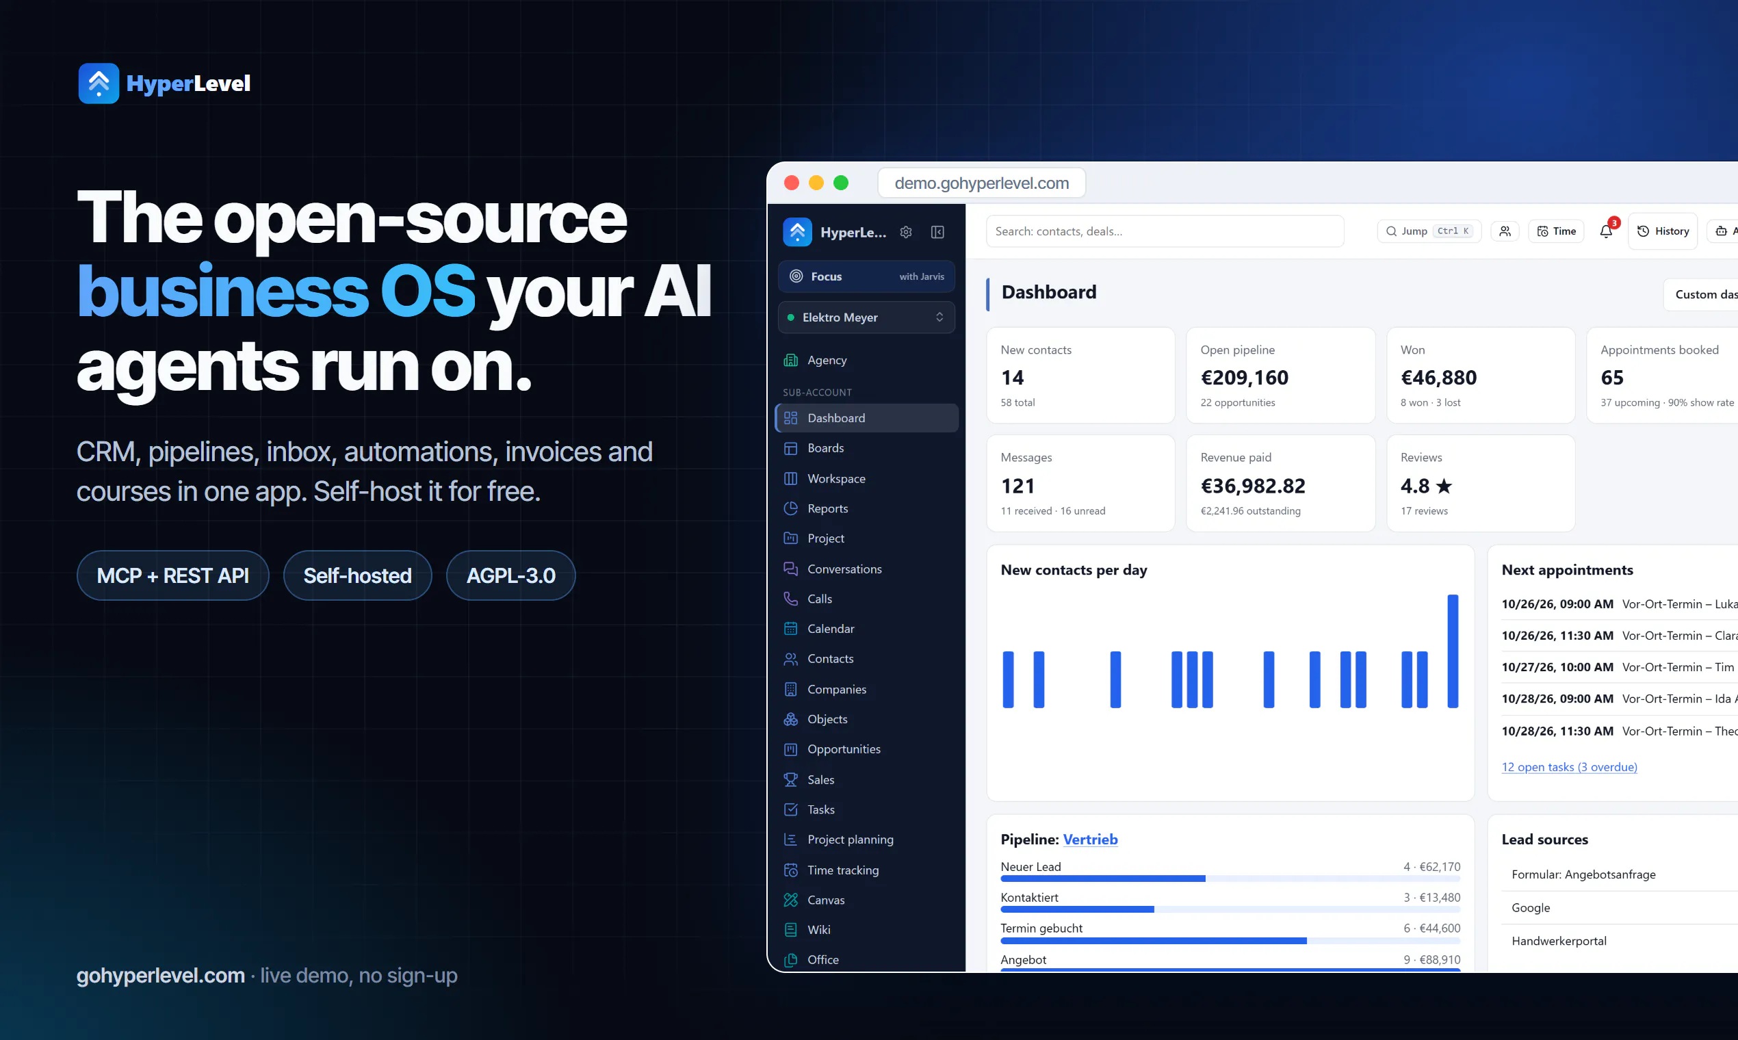The image size is (1738, 1040).
Task: Click the Agency building icon in the sidebar
Action: click(790, 359)
